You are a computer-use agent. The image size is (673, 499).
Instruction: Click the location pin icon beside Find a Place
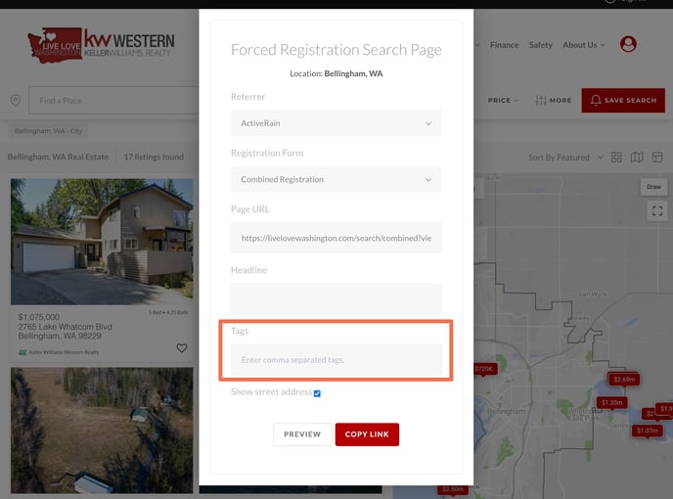coord(16,101)
